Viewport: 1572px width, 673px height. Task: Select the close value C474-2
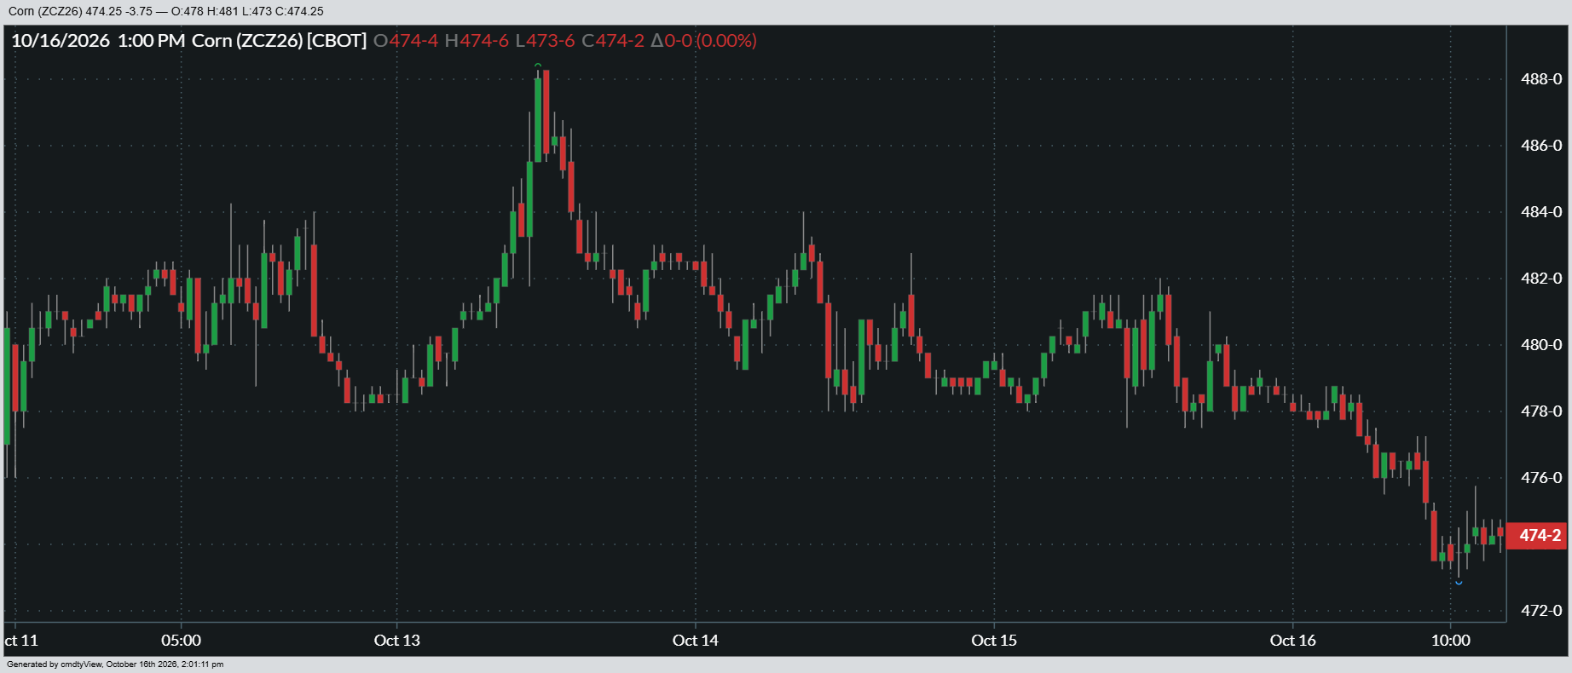[613, 41]
